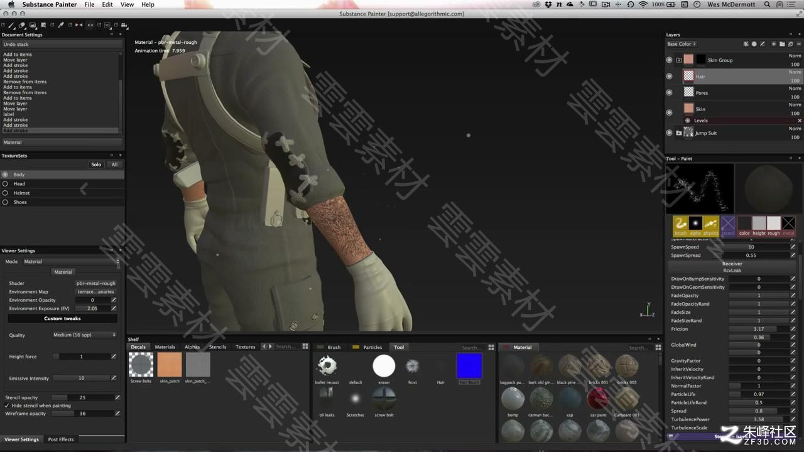Hide the Skin Group layer
Image resolution: width=804 pixels, height=452 pixels.
click(x=669, y=60)
